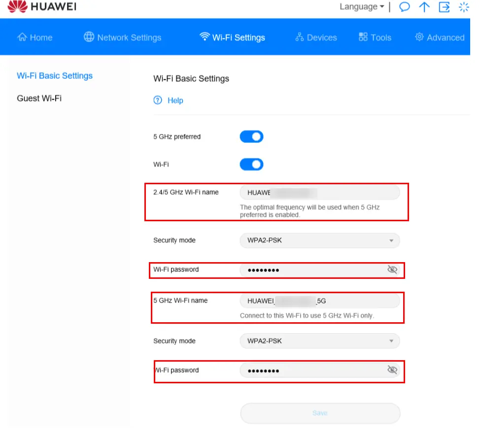The width and height of the screenshot is (482, 439).
Task: Select Wi-Fi Basic Settings in sidebar
Action: point(55,75)
